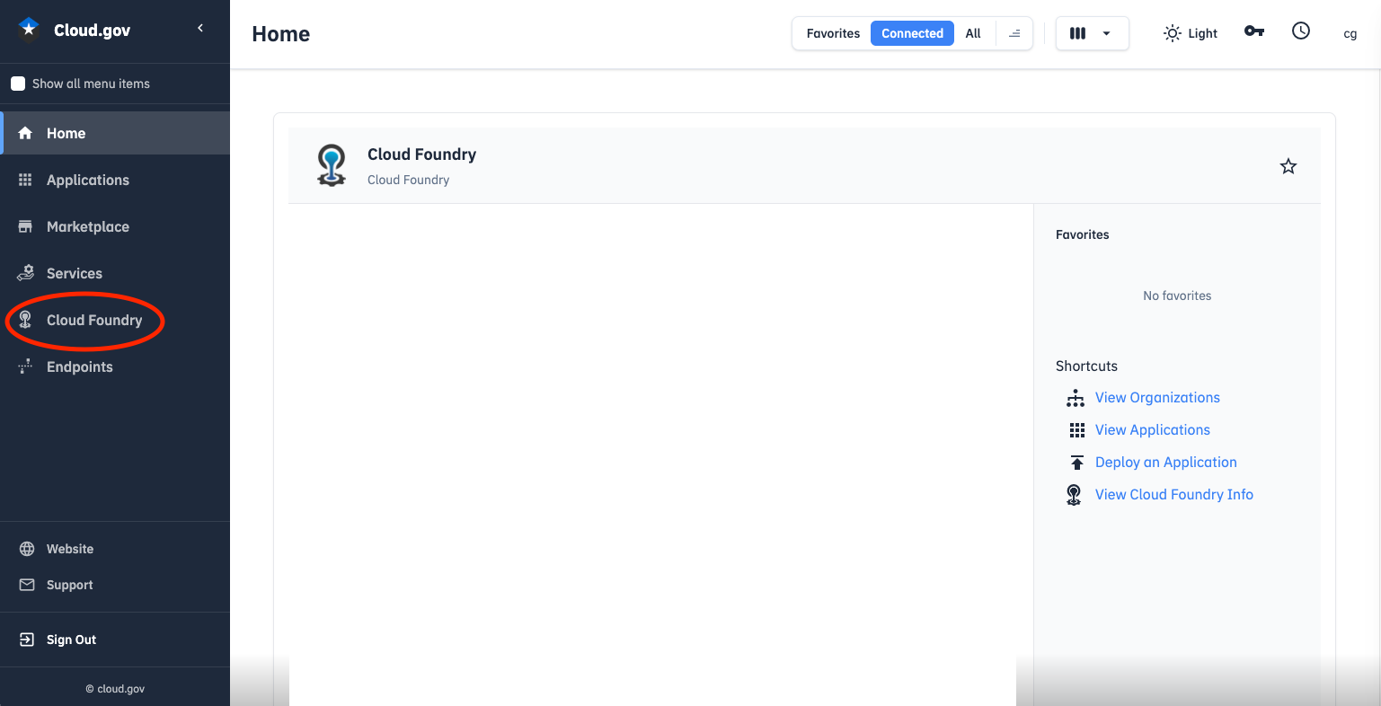
Task: Click the Website globe icon
Action: (27, 549)
